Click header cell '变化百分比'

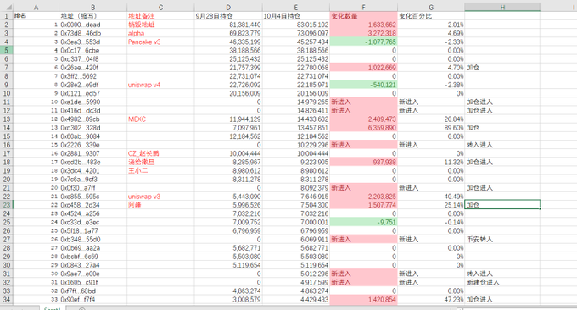(431, 16)
